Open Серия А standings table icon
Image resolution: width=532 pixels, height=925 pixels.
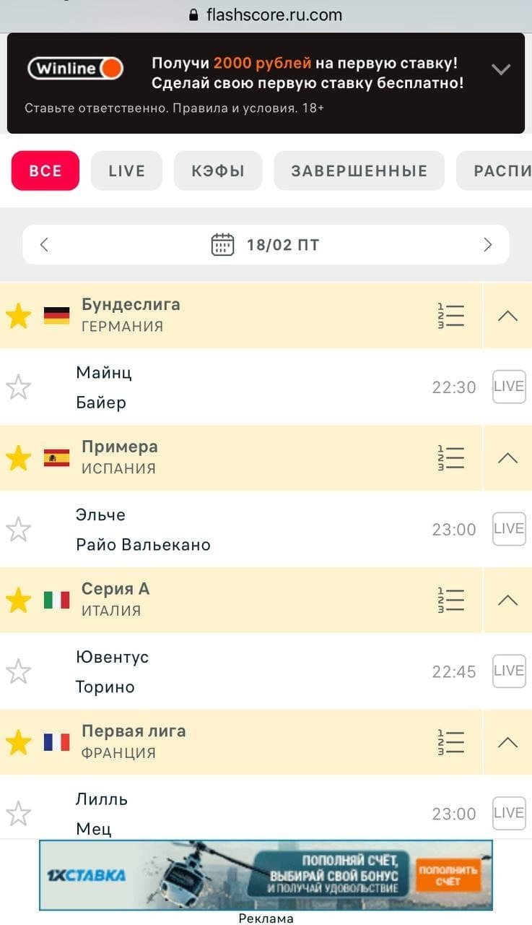451,600
